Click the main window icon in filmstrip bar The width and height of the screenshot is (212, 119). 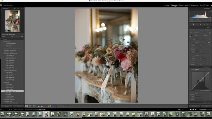[x=1, y=109]
